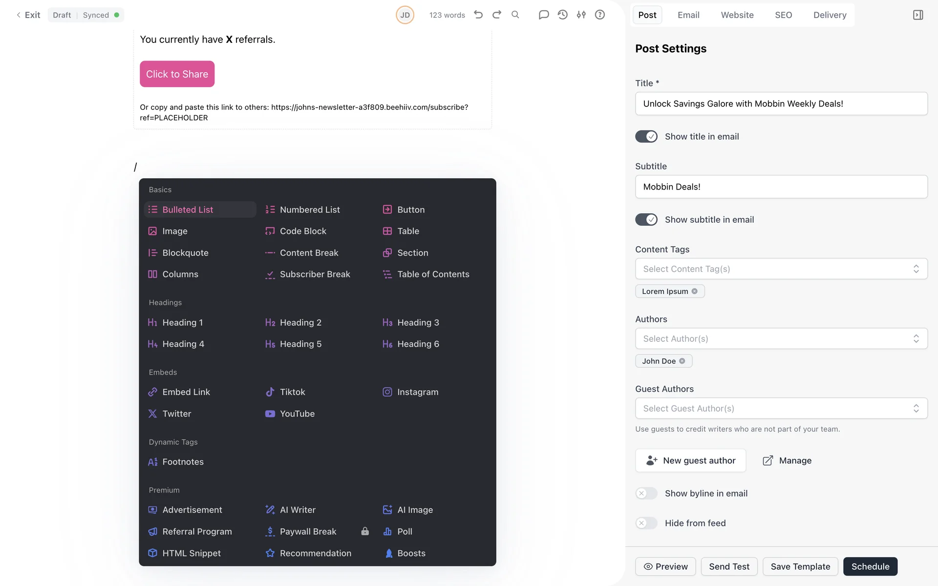Open version history clock icon
Image resolution: width=938 pixels, height=586 pixels.
point(562,15)
